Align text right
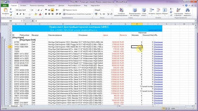198x111 pixels. (52, 14)
